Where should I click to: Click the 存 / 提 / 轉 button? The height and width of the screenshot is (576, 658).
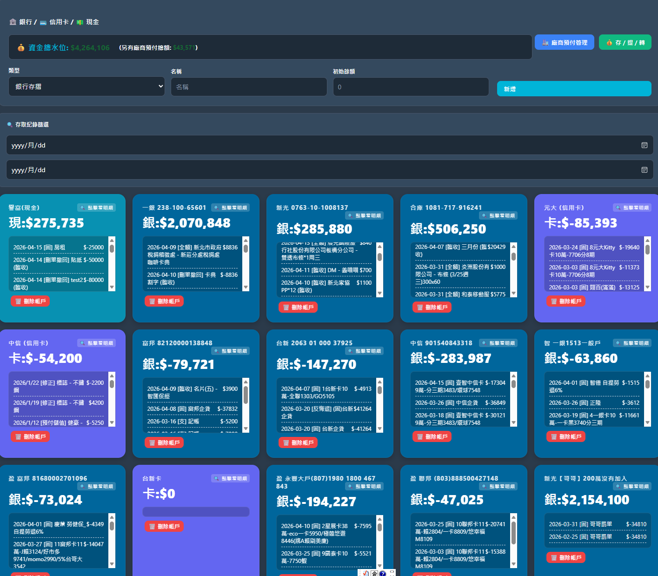pyautogui.click(x=625, y=42)
